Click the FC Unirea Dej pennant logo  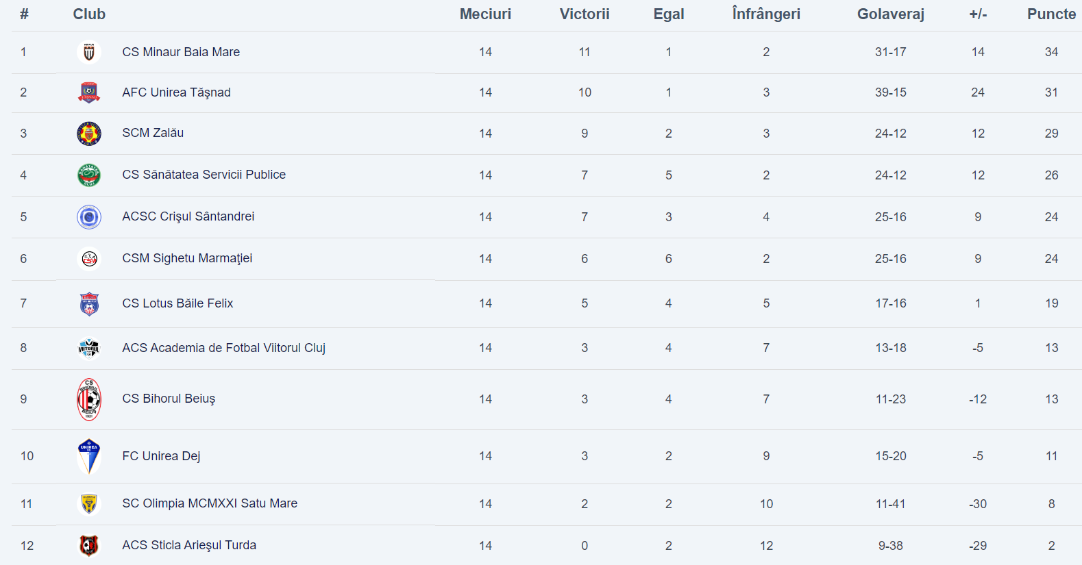89,456
